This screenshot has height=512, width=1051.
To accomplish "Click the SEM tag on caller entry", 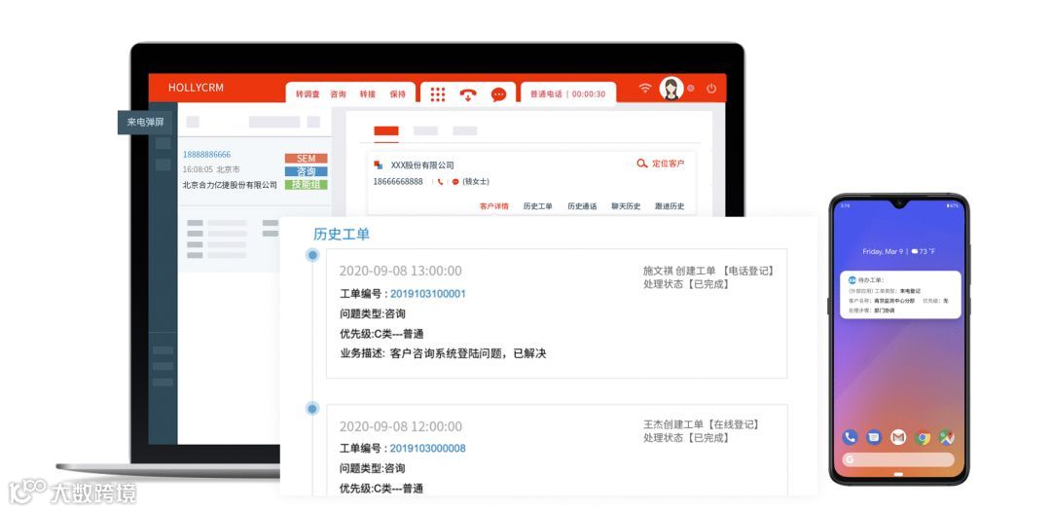I will (x=306, y=159).
